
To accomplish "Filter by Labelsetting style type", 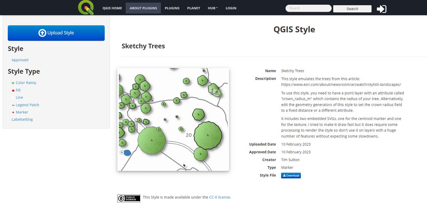I will pyautogui.click(x=22, y=119).
